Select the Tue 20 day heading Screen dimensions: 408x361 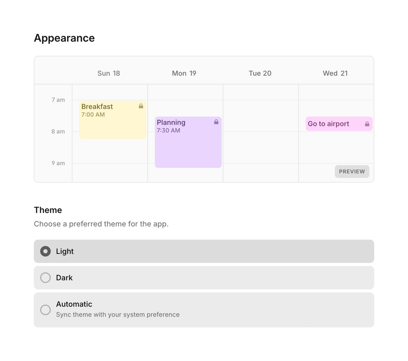pyautogui.click(x=260, y=73)
